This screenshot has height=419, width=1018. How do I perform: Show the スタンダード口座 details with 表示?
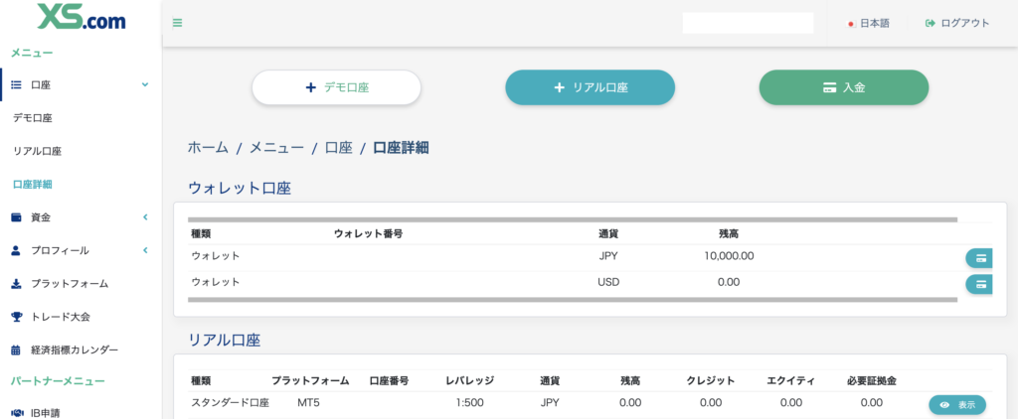[956, 405]
